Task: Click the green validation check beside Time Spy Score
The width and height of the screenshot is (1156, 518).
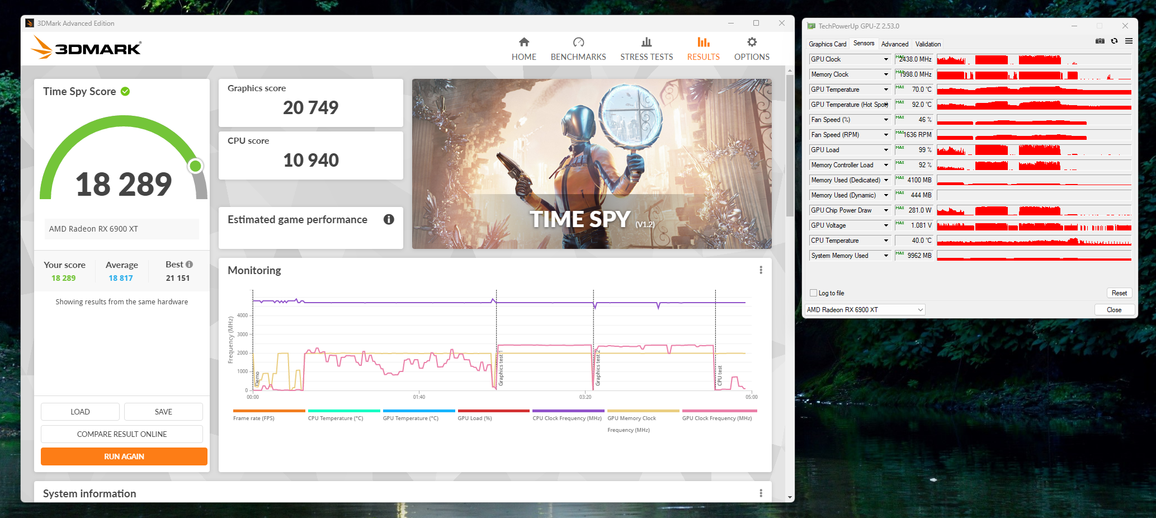Action: 125,91
